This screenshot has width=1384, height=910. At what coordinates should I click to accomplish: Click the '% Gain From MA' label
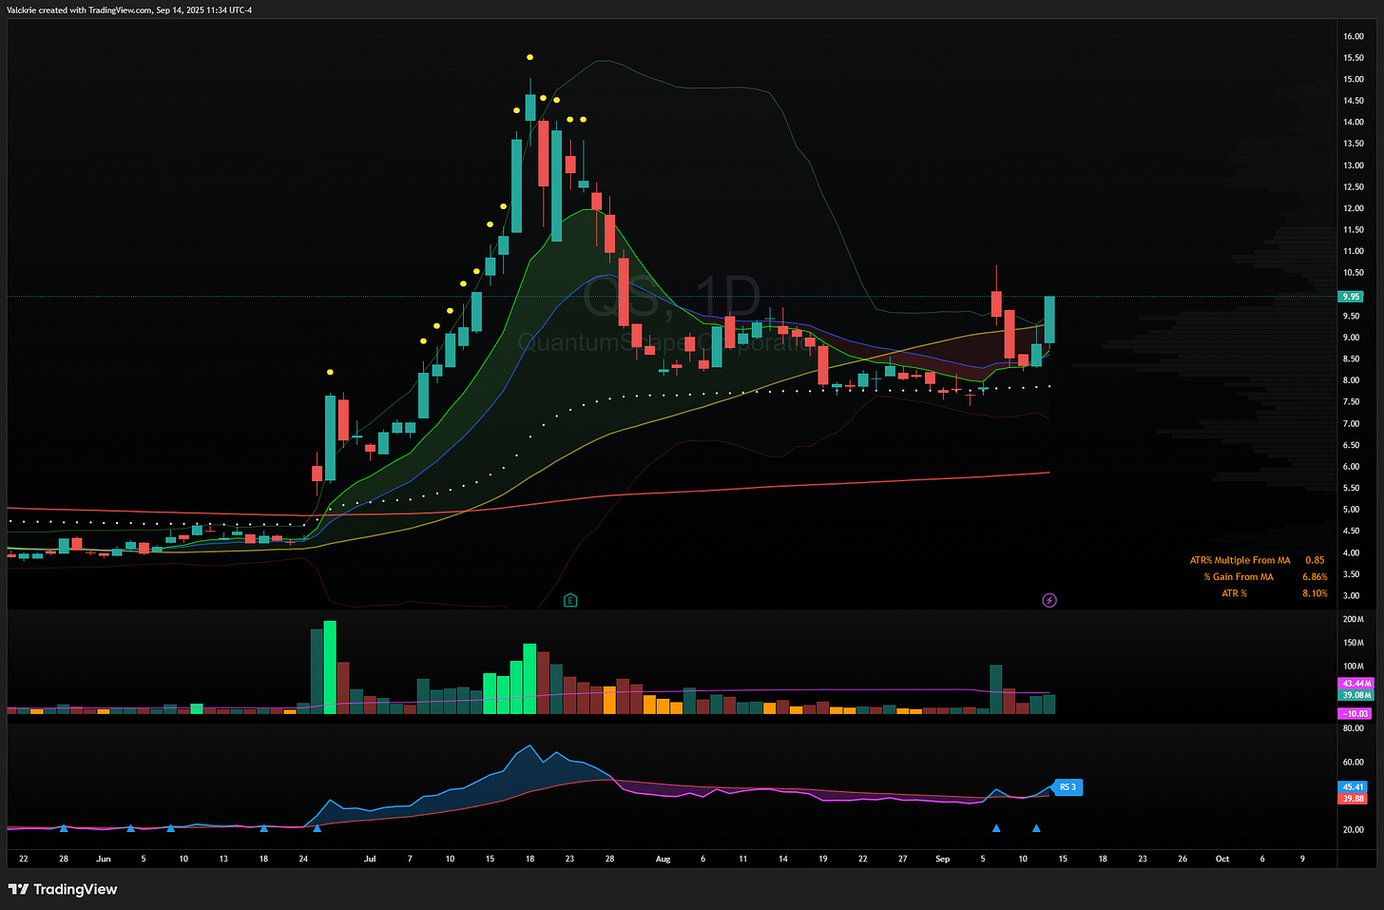(x=1238, y=576)
